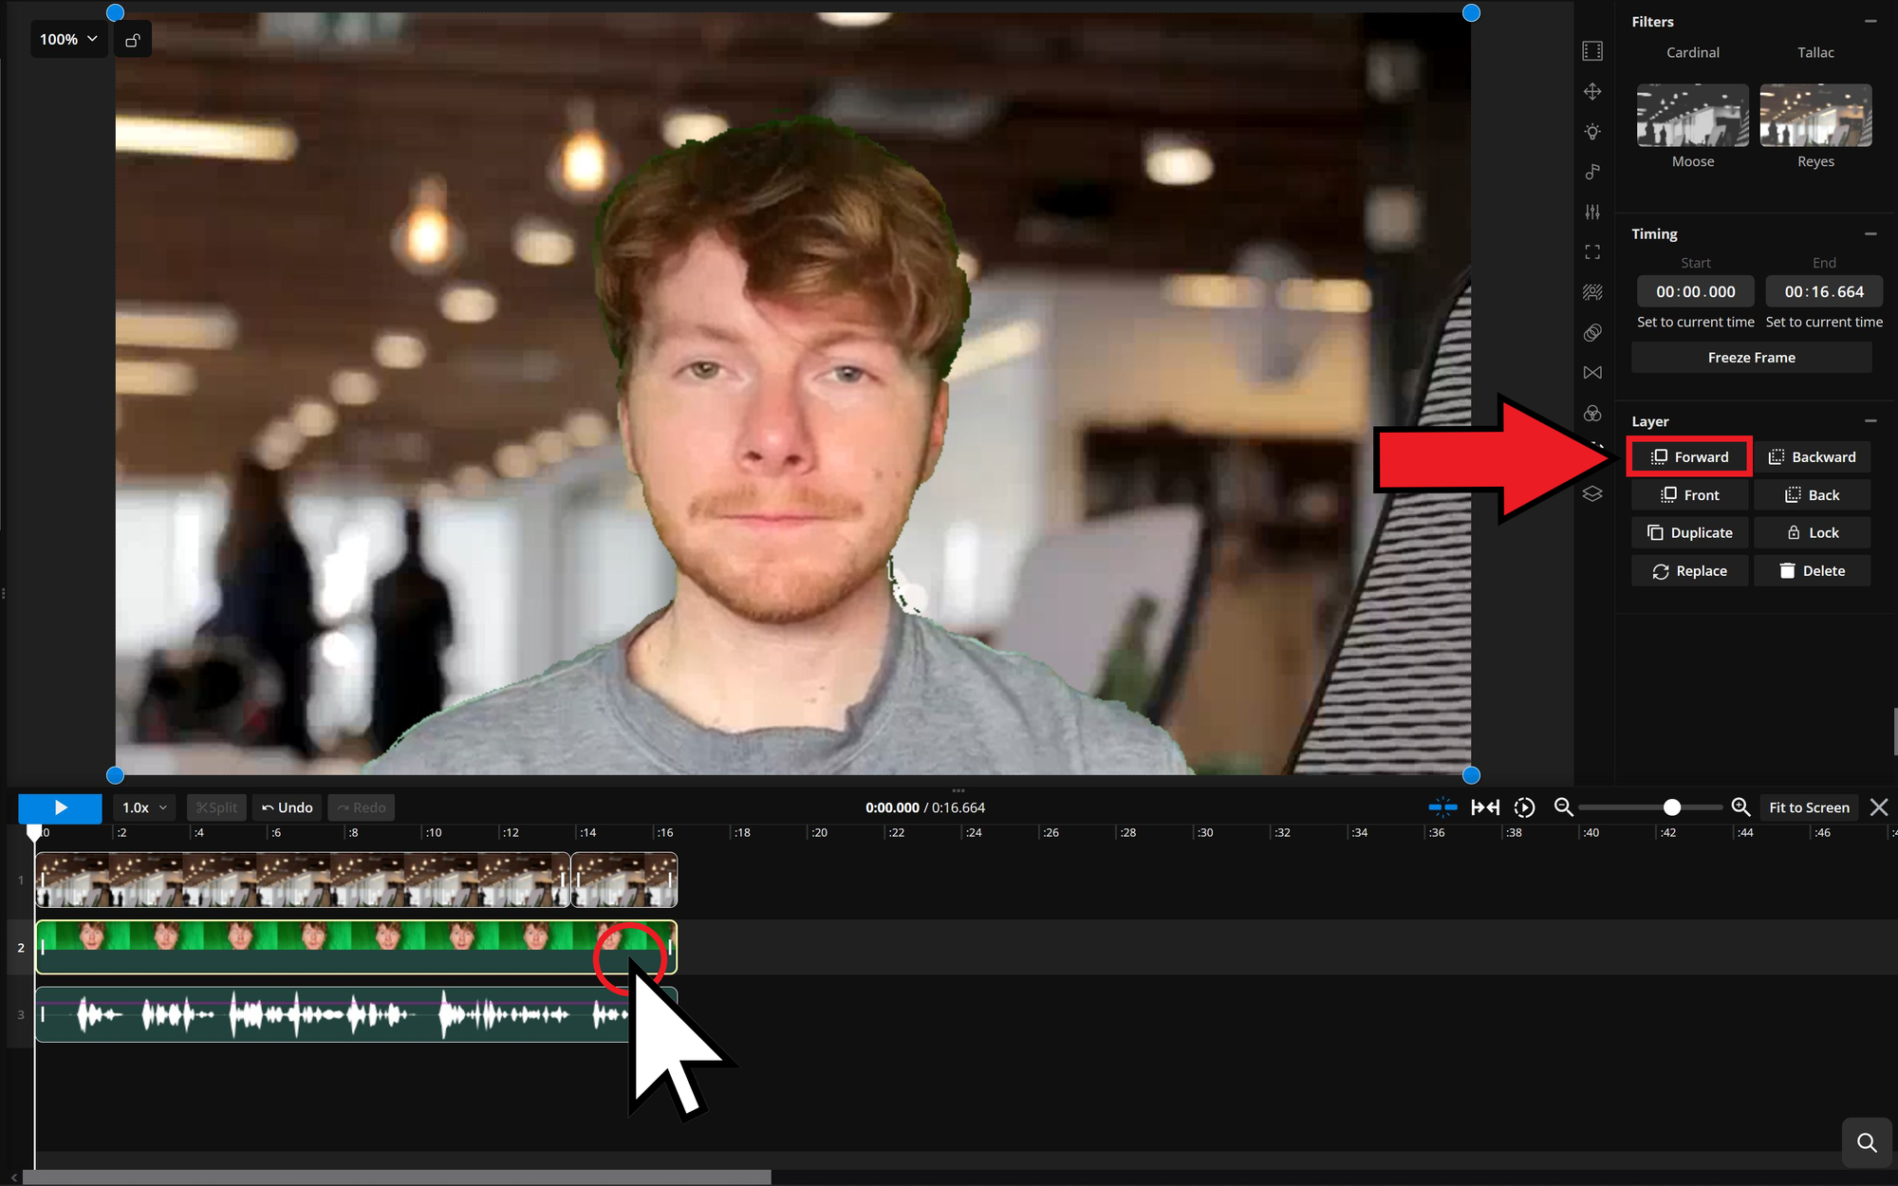Open the background removal tool
This screenshot has width=1898, height=1186.
(1592, 292)
